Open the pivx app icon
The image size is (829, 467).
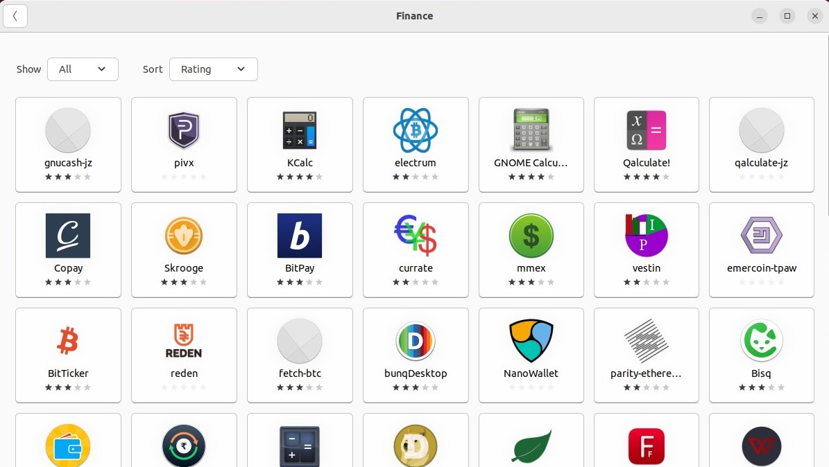point(183,130)
